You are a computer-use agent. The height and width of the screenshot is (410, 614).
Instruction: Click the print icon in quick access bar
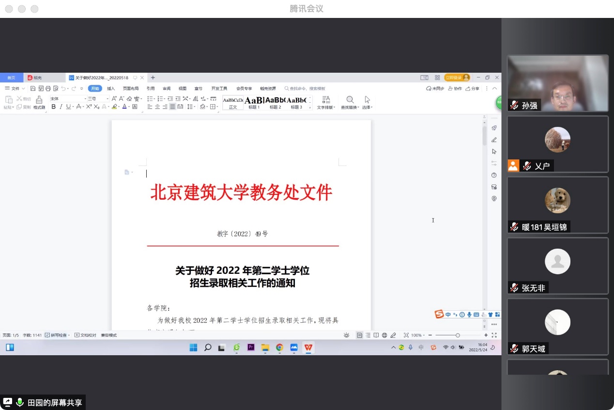point(48,89)
